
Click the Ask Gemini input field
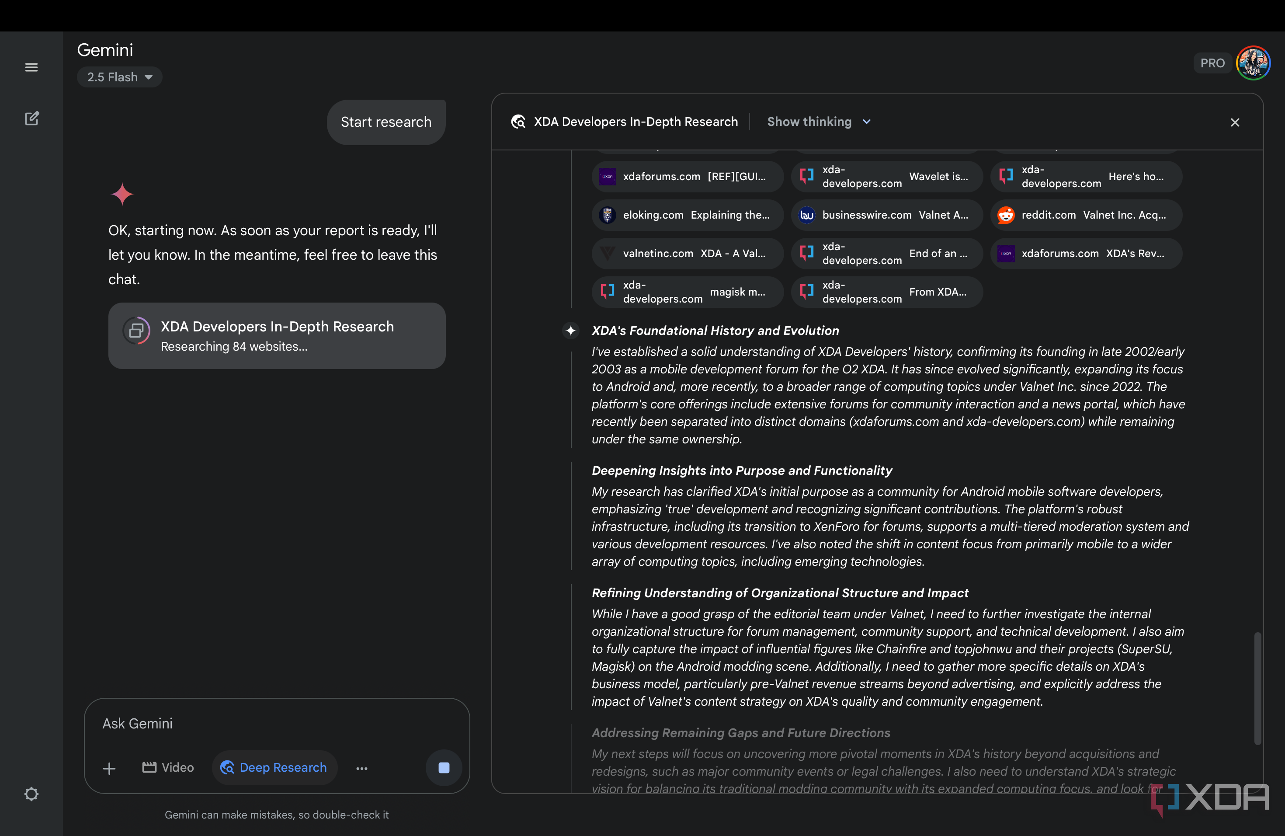276,724
